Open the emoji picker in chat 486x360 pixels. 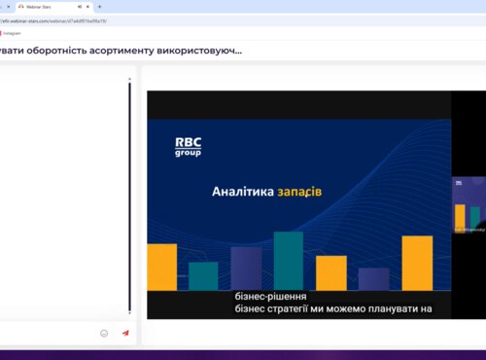pyautogui.click(x=104, y=334)
